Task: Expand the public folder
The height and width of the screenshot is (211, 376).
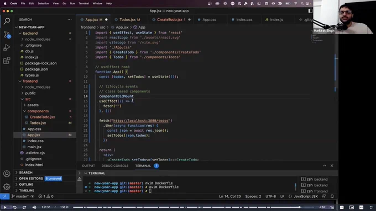Action: 45,93
